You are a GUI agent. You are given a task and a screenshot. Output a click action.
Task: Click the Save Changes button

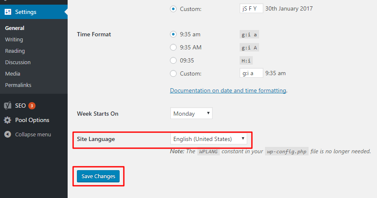98,176
